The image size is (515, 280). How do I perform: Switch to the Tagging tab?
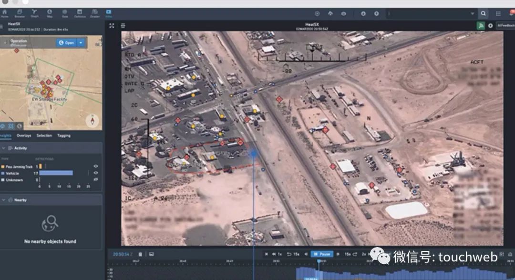tap(64, 135)
